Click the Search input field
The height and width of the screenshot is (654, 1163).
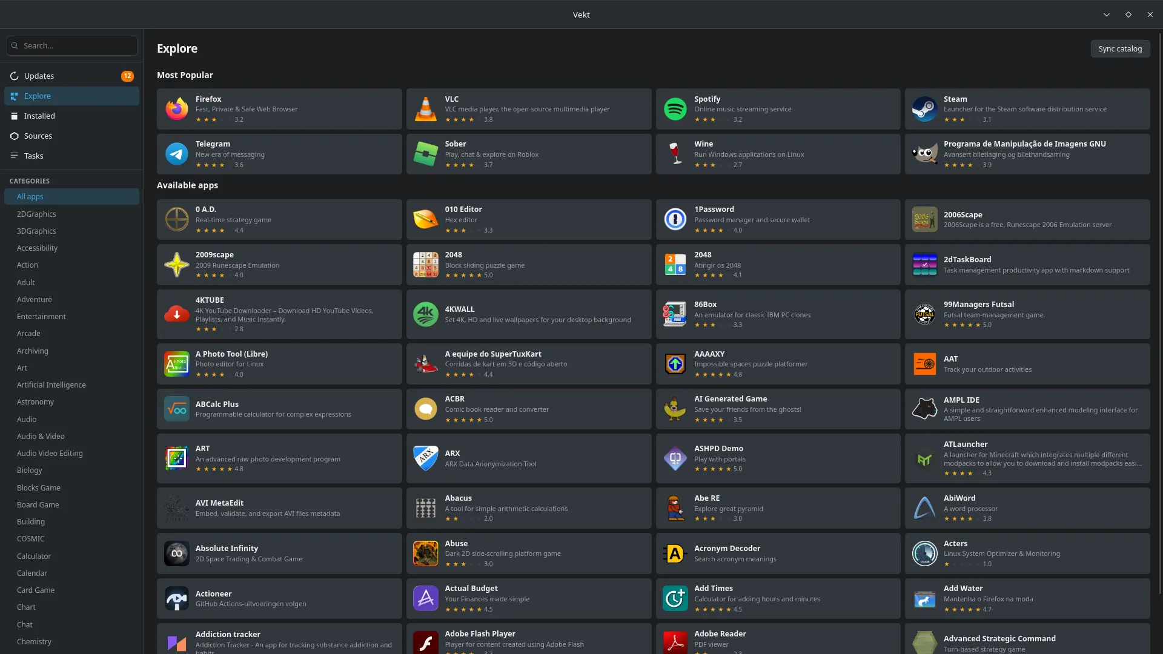click(72, 45)
